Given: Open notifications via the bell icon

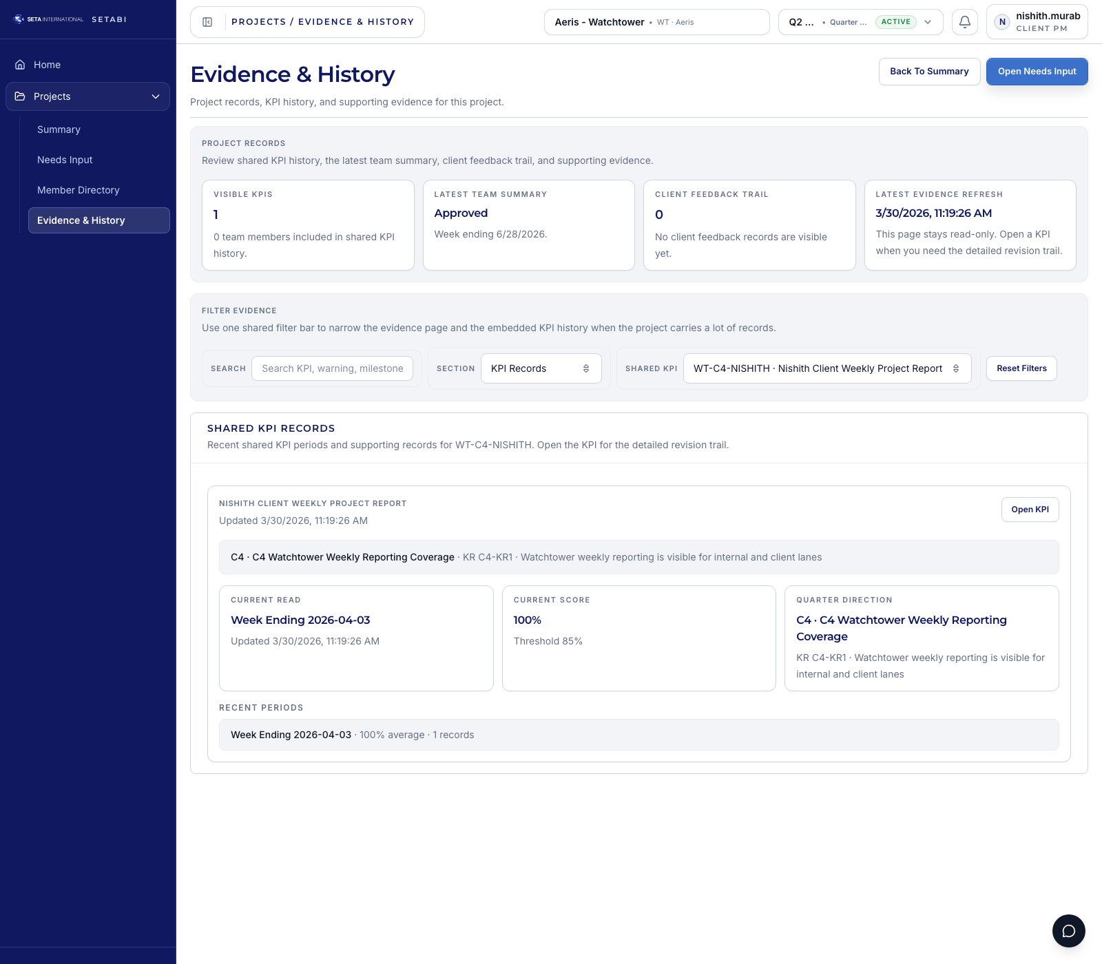Looking at the screenshot, I should tap(964, 21).
